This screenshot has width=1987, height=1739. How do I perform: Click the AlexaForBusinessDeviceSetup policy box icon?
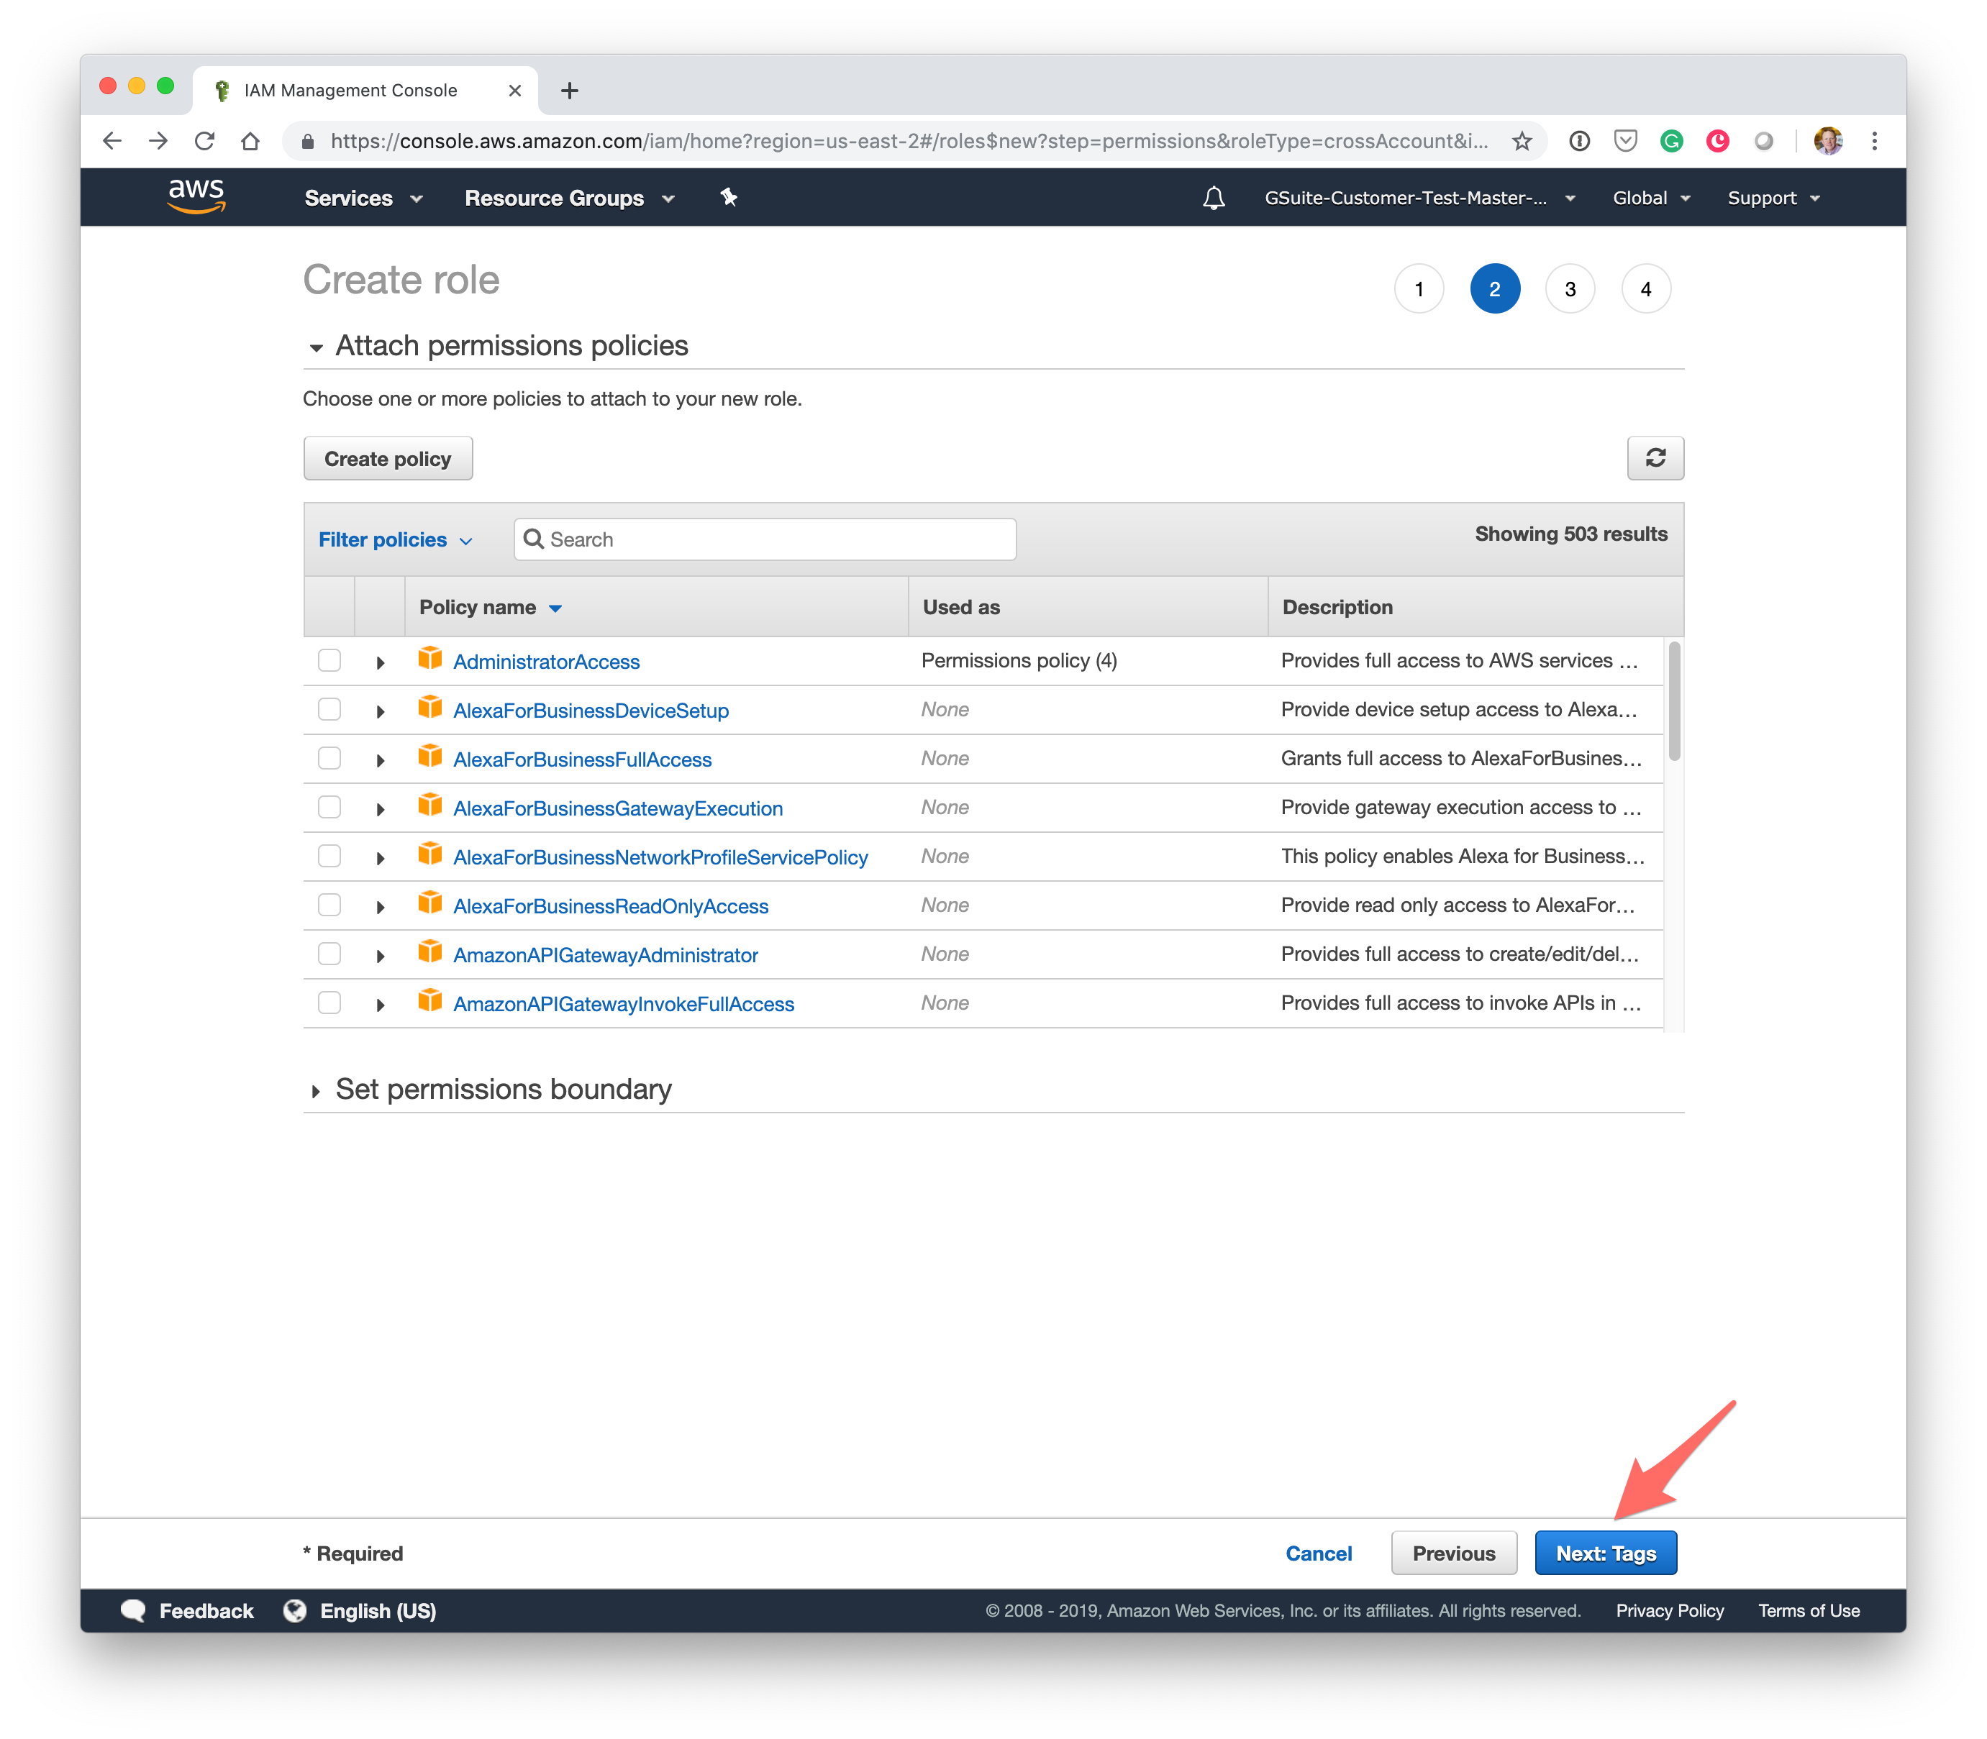coord(430,708)
